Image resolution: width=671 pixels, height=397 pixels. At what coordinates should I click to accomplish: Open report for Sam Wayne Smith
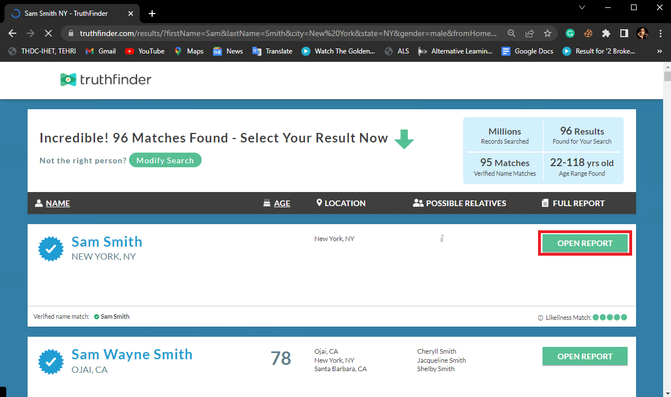click(x=585, y=356)
